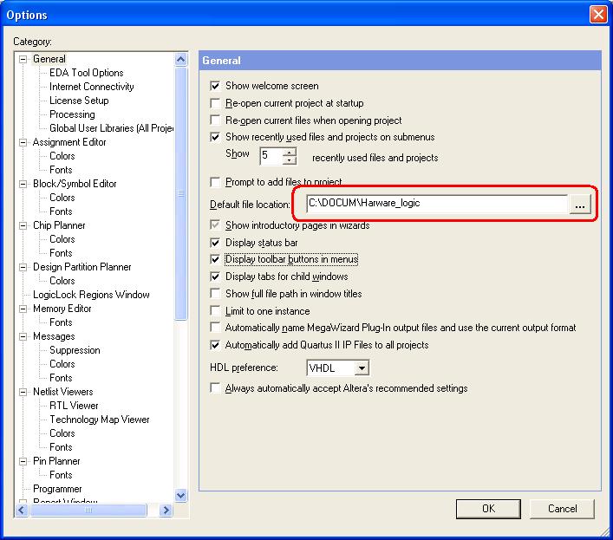Select EDA Tool Options in the tree

click(x=86, y=73)
